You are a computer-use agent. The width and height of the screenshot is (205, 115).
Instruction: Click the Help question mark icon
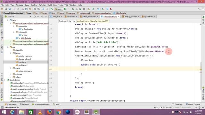pyautogui.click(x=107, y=9)
